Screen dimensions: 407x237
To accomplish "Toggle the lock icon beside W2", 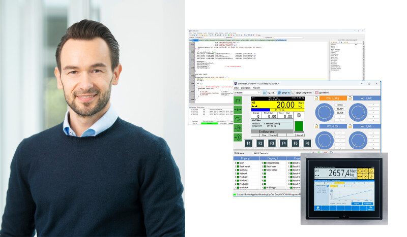I will click(x=316, y=126).
